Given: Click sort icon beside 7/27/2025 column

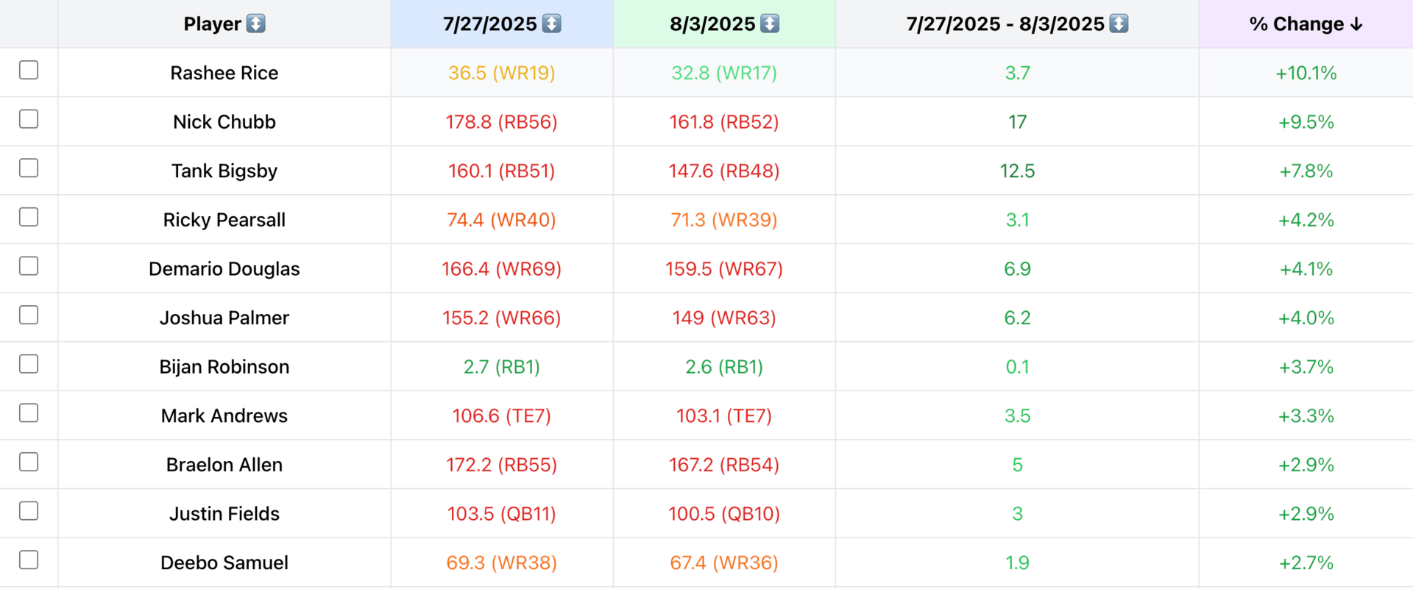Looking at the screenshot, I should pyautogui.click(x=551, y=24).
